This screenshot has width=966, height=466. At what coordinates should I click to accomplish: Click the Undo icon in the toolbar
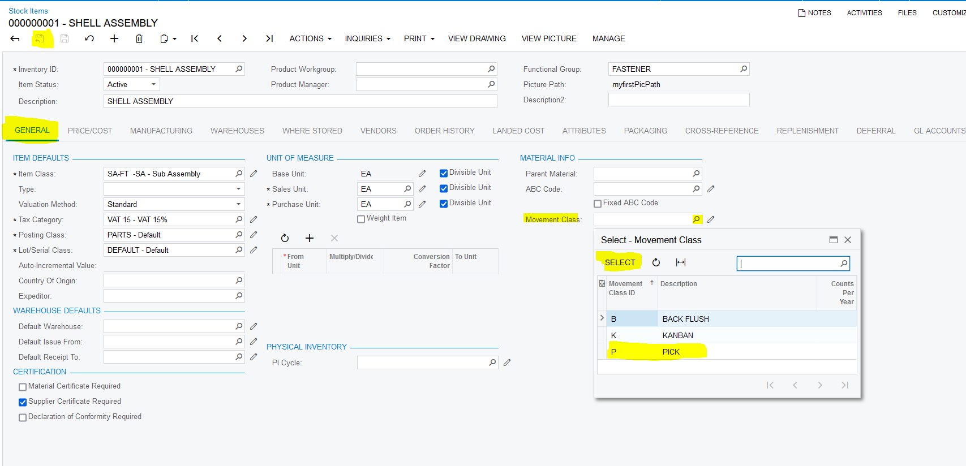(x=89, y=38)
